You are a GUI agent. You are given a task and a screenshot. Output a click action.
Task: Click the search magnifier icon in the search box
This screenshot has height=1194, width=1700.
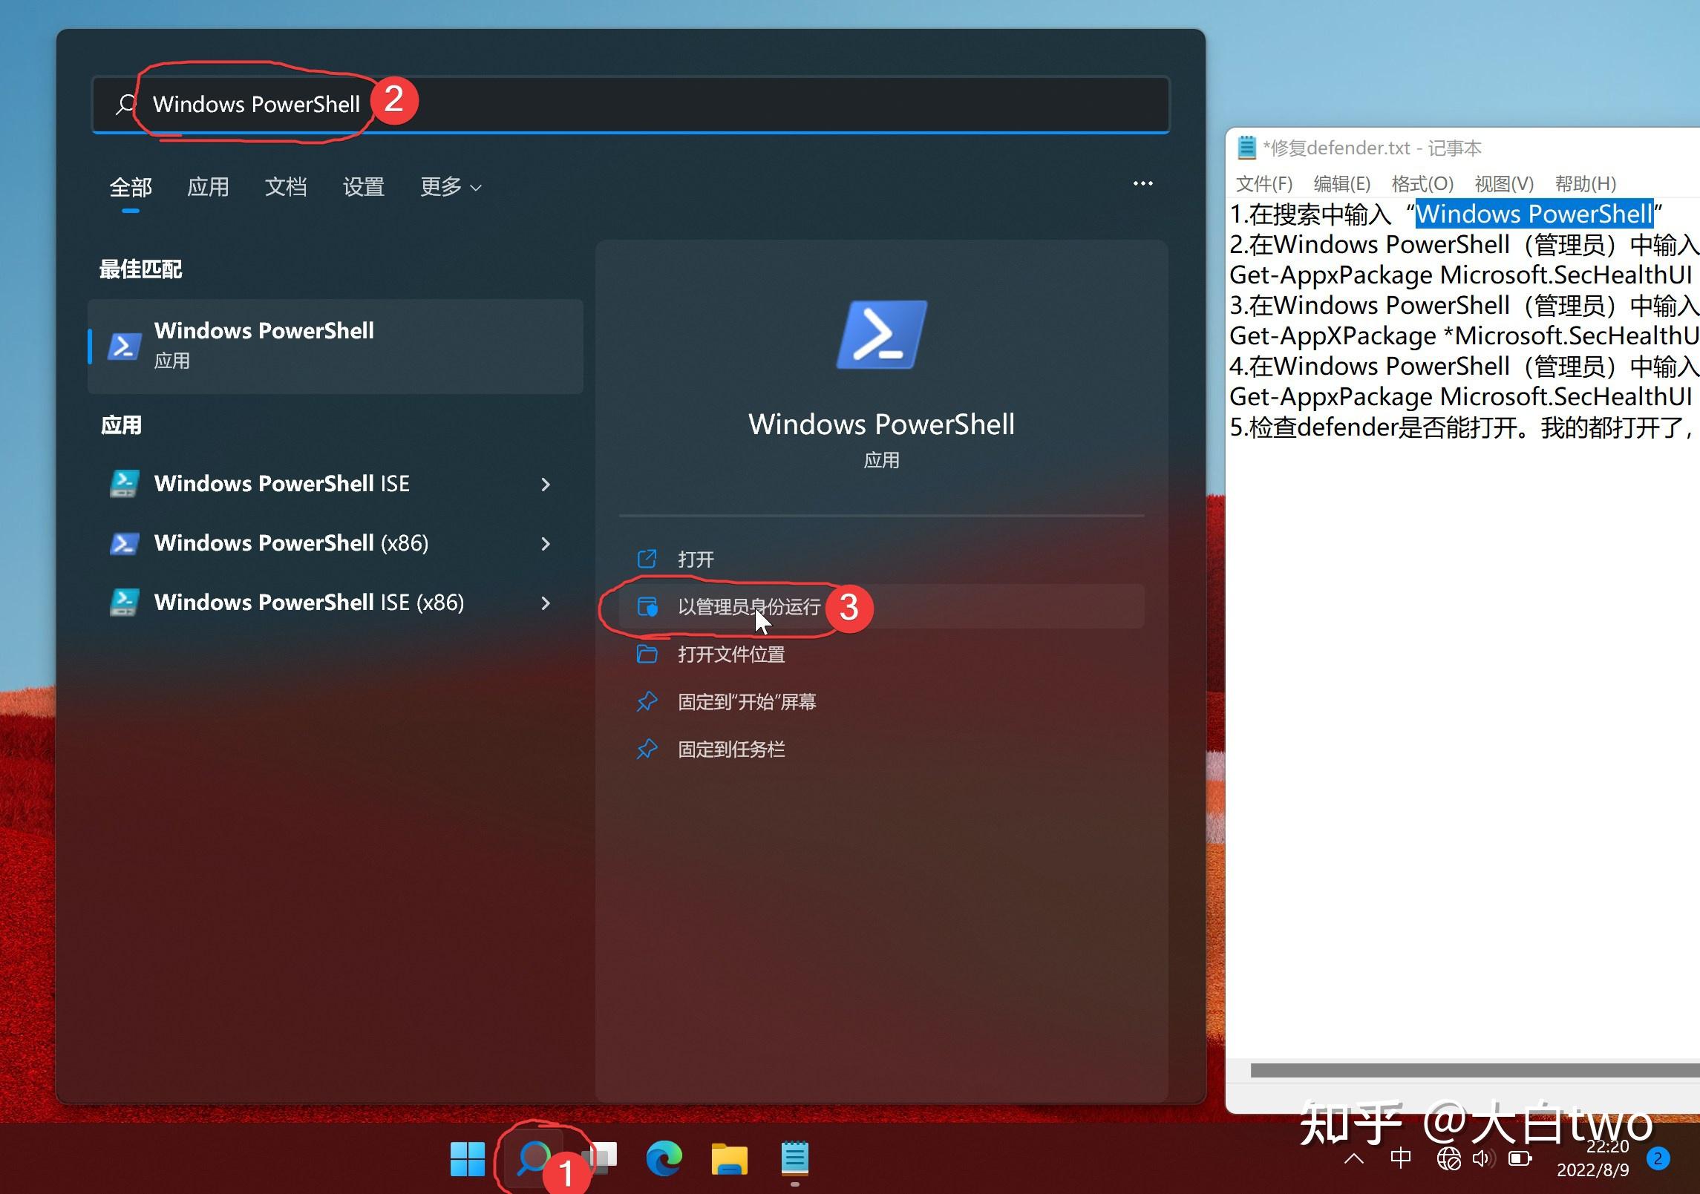coord(125,104)
